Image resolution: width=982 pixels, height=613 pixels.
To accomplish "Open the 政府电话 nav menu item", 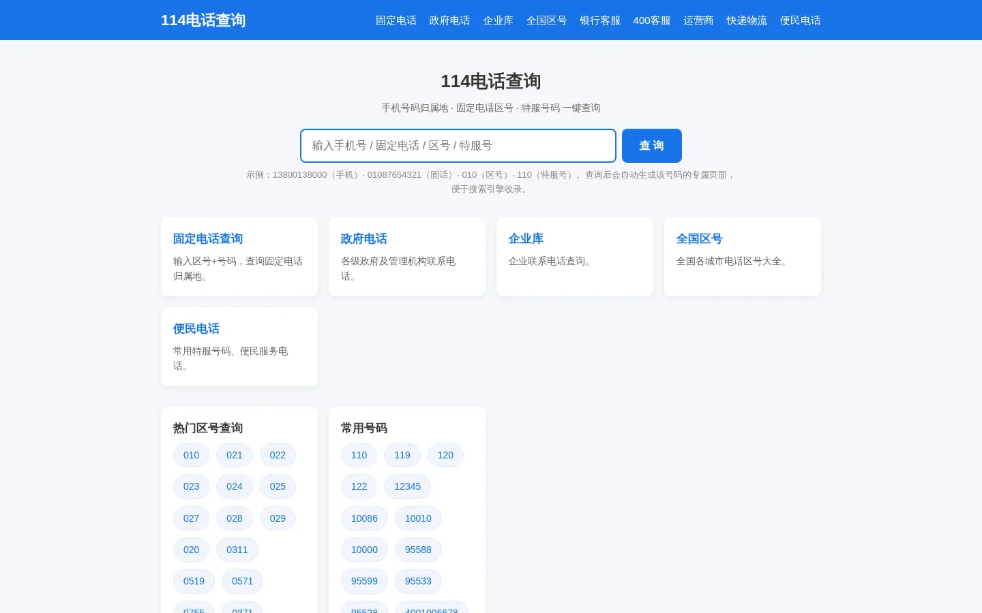I will 449,20.
